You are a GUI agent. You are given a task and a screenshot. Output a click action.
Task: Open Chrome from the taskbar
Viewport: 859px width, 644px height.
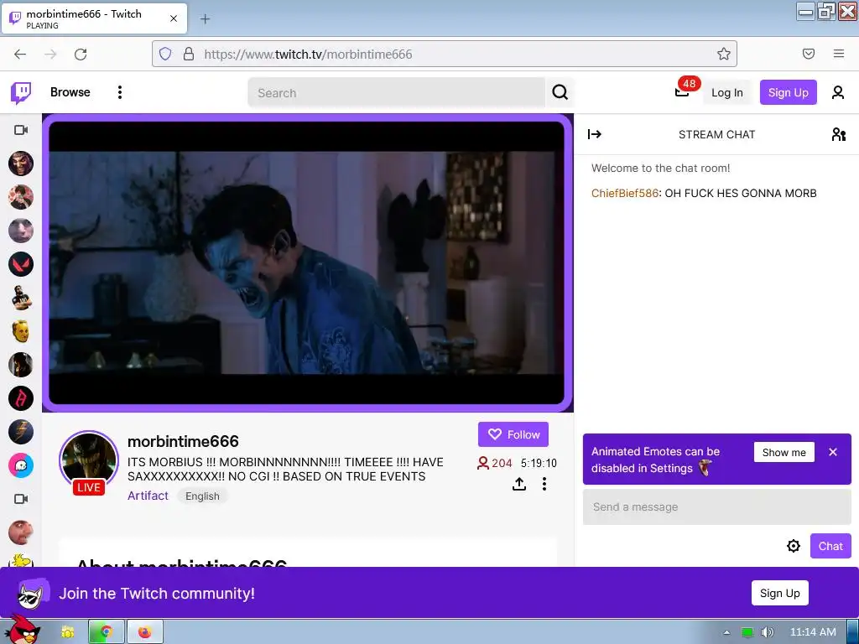point(107,632)
